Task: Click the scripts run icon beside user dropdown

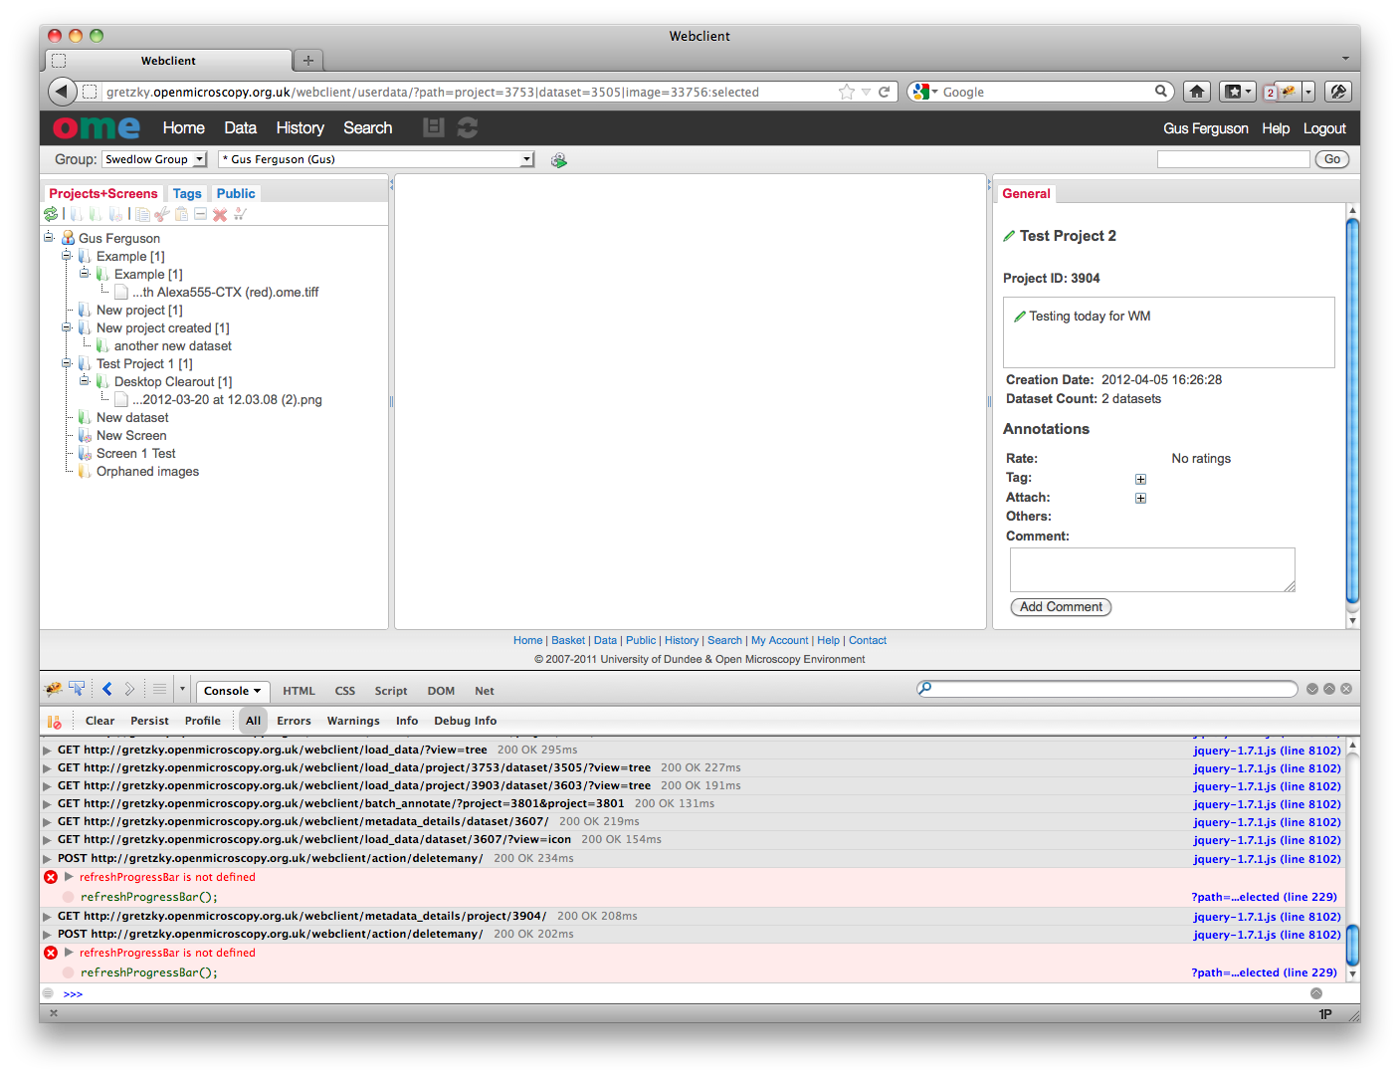Action: tap(559, 160)
